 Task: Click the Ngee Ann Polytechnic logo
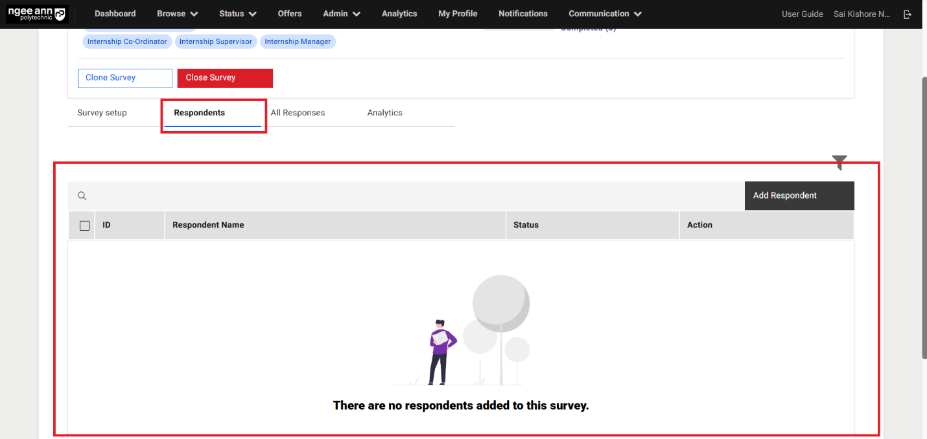[36, 14]
